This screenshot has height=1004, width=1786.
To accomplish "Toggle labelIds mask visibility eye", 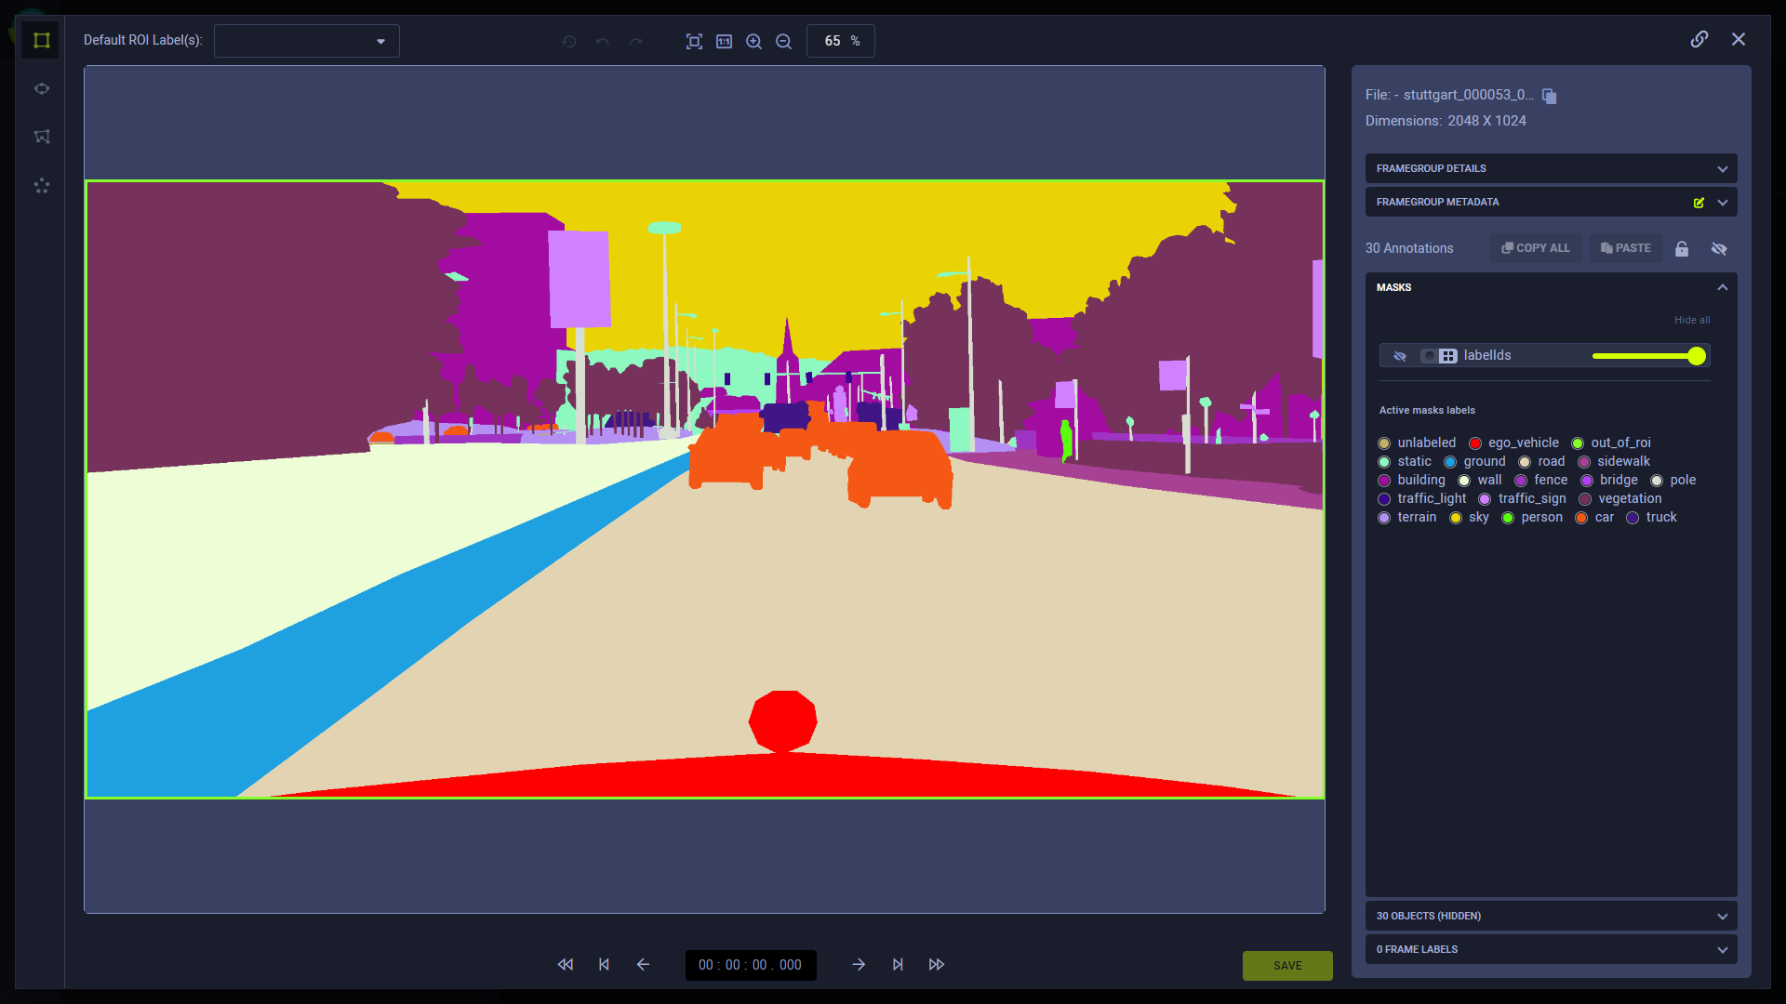I will click(1399, 356).
